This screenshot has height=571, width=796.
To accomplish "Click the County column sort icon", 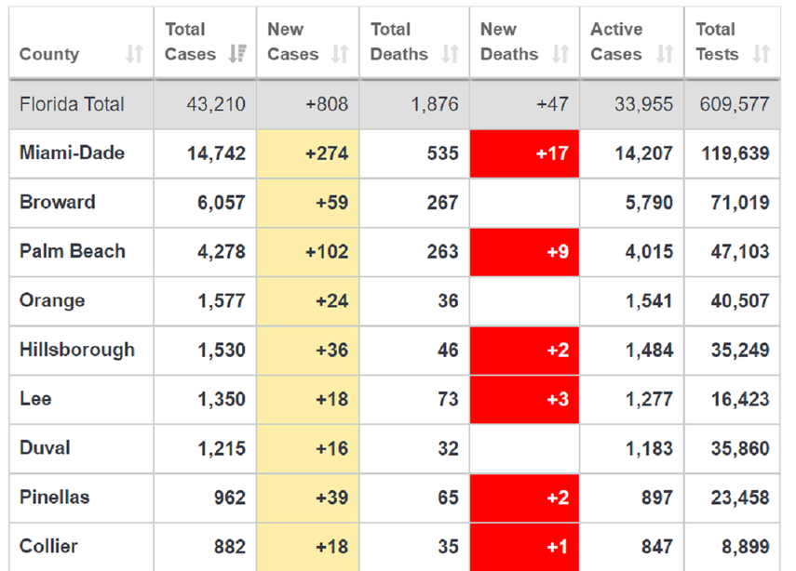I will click(x=135, y=54).
